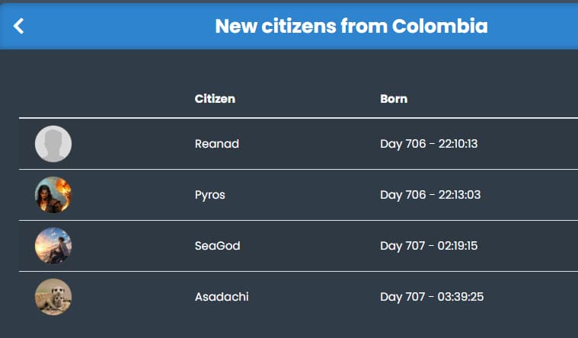The width and height of the screenshot is (578, 338).
Task: Select birth date Day 706 - 22:13:03
Action: [x=430, y=195]
